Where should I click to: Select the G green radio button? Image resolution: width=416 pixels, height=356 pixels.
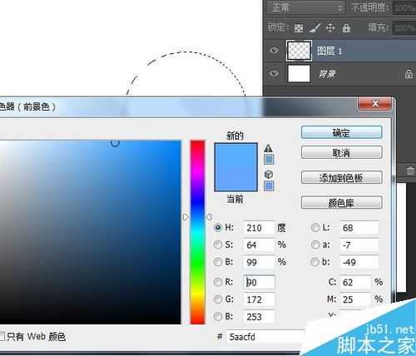(x=218, y=299)
